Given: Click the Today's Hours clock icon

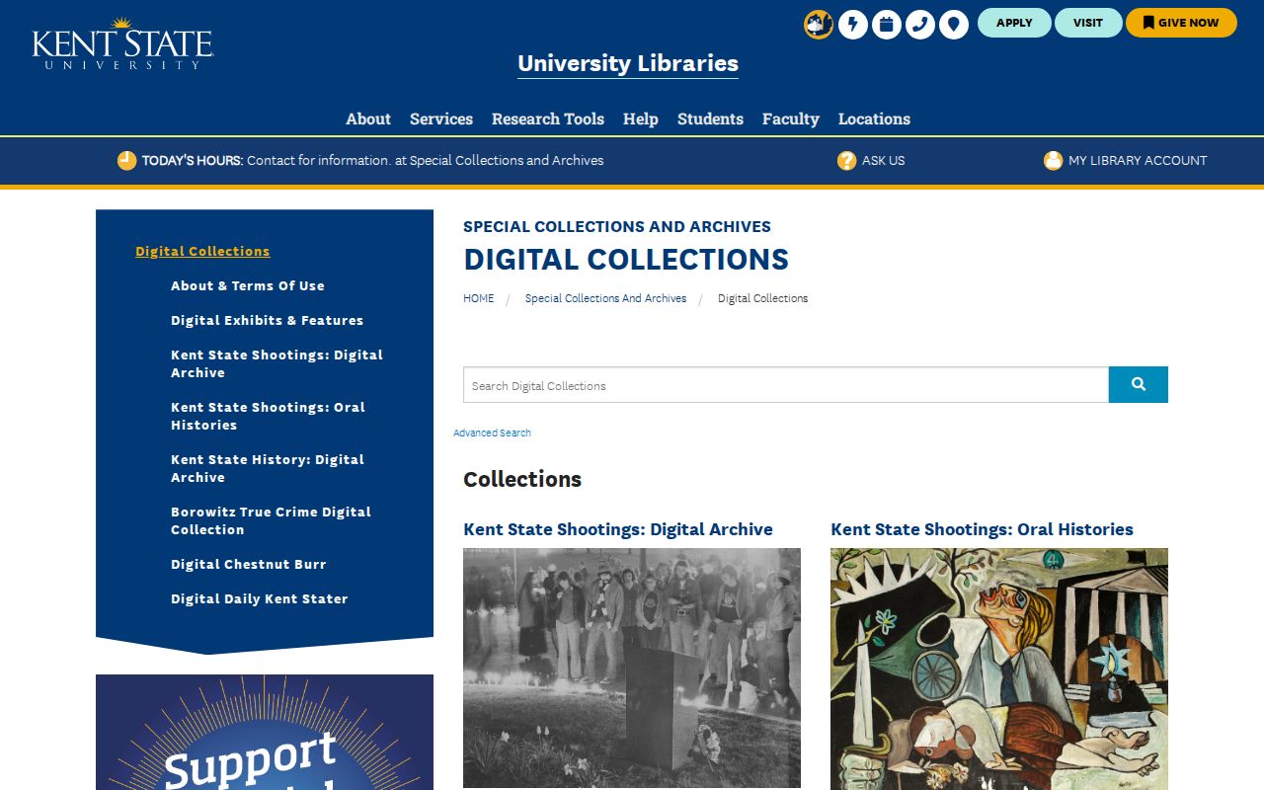Looking at the screenshot, I should [126, 160].
